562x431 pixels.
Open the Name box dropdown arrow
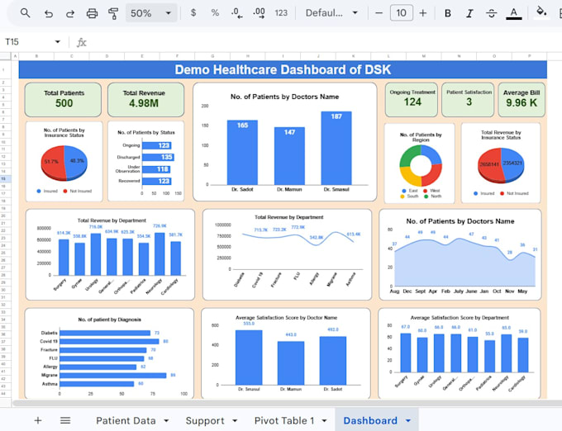click(x=57, y=42)
